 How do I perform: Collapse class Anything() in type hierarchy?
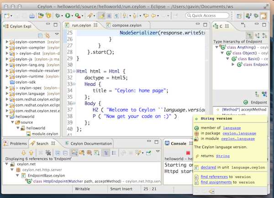click(217, 47)
